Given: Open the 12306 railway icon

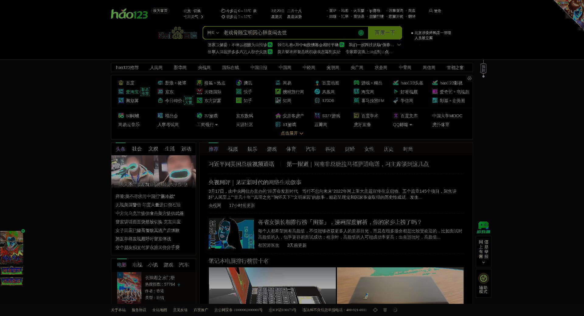Looking at the screenshot, I should (317, 100).
